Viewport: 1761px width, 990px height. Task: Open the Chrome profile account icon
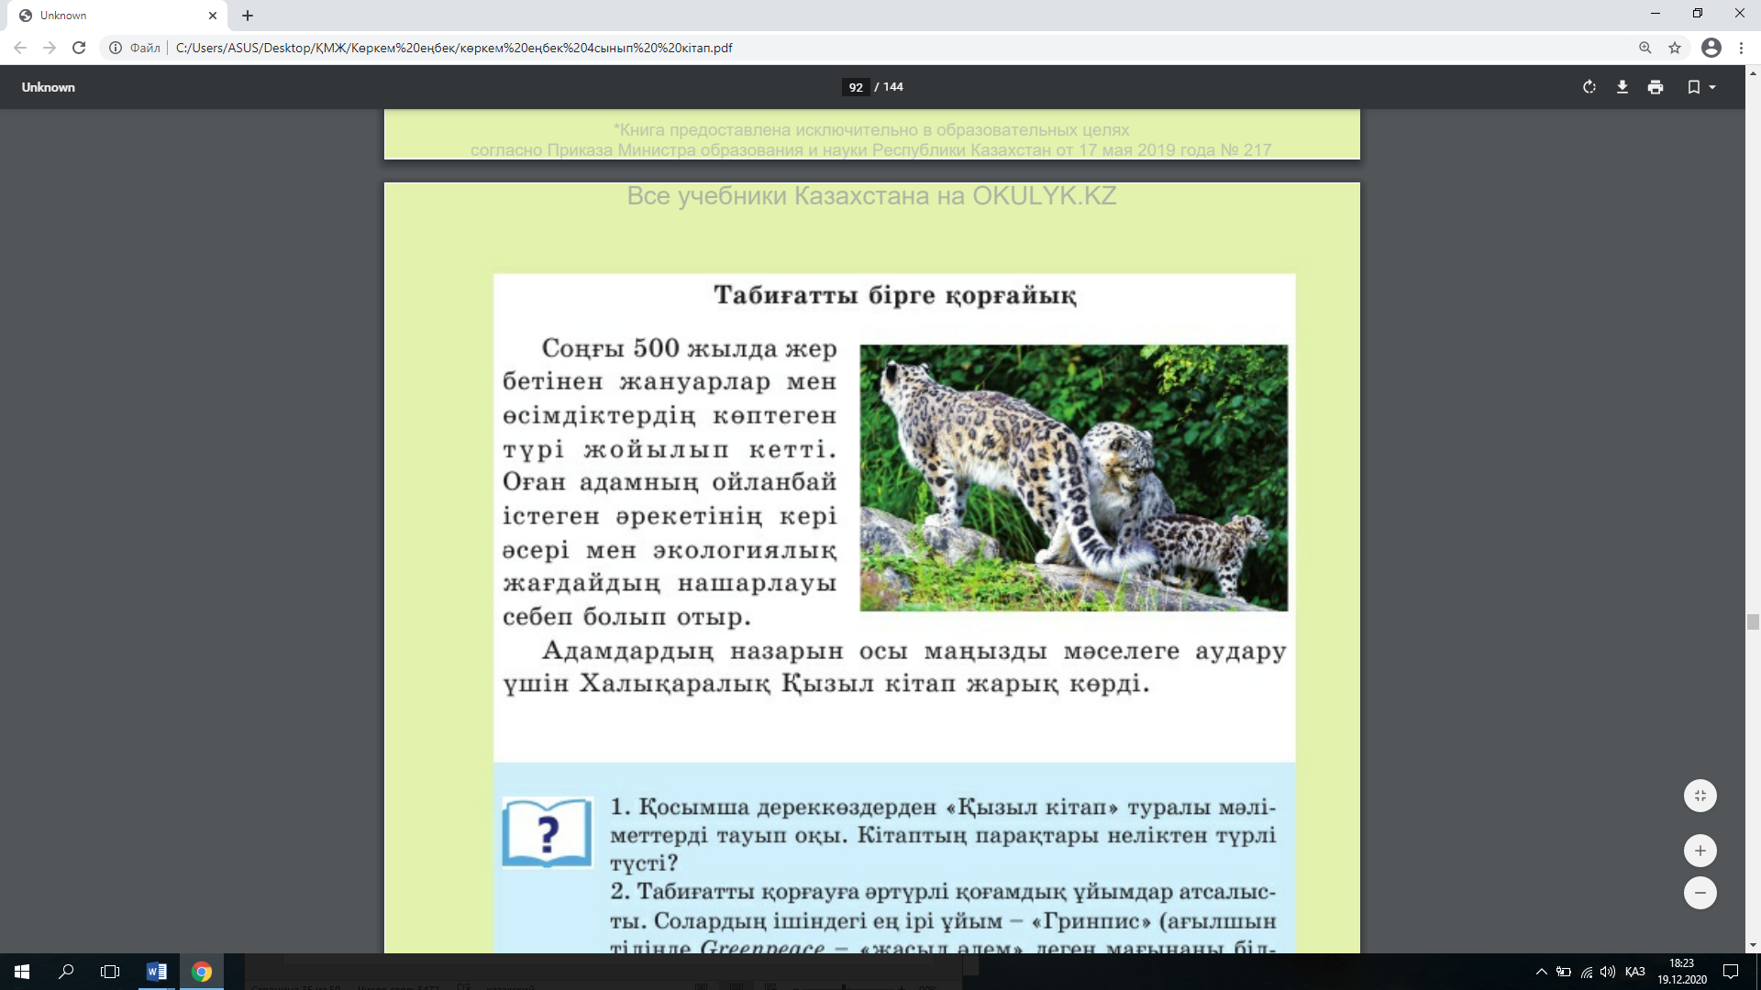(1711, 48)
